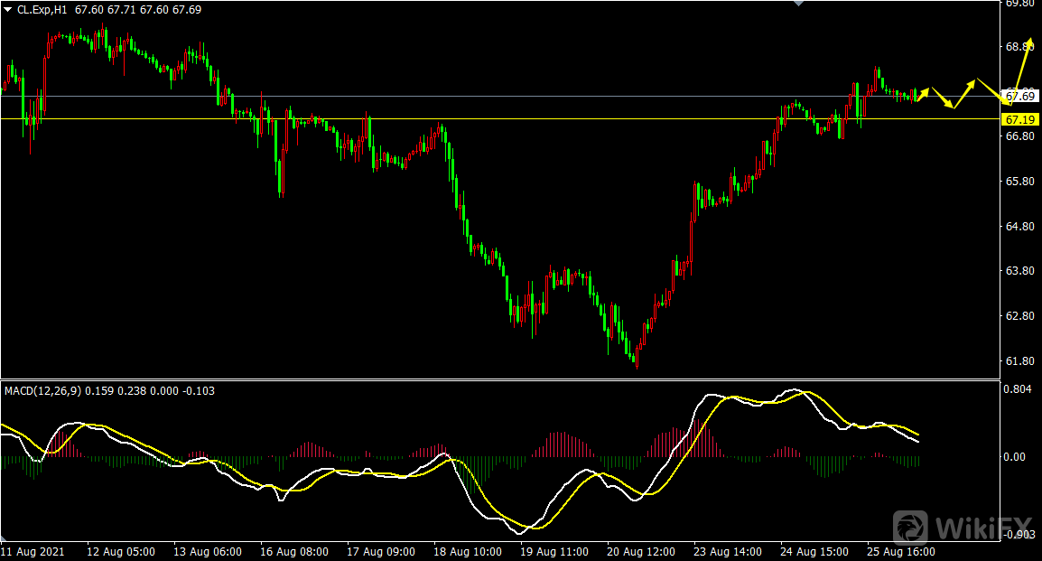Image resolution: width=1042 pixels, height=561 pixels.
Task: Click the 23 Aug 14:00 time label
Action: (x=728, y=551)
